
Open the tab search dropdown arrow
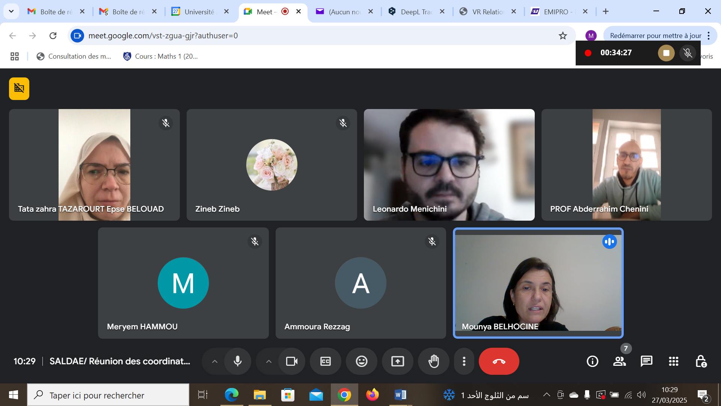click(11, 11)
